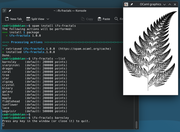Maximize the OCaml graphics window
The height and width of the screenshot is (132, 180).
170,4
